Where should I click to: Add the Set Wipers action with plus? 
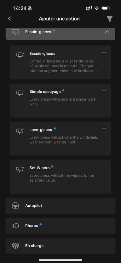click(104, 167)
